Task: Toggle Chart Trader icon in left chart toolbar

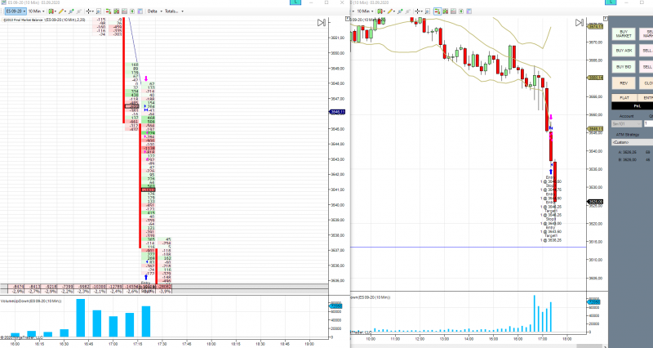Action: pyautogui.click(x=109, y=11)
